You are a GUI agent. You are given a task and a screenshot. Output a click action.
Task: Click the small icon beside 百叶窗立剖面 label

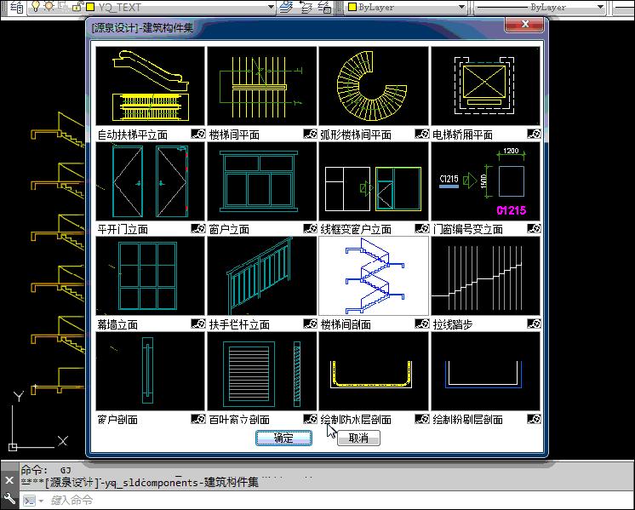pos(310,419)
